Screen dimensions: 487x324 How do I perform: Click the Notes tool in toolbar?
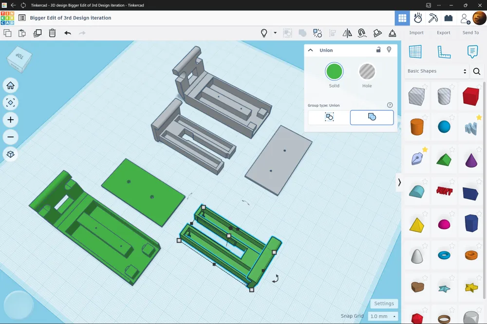coord(377,33)
